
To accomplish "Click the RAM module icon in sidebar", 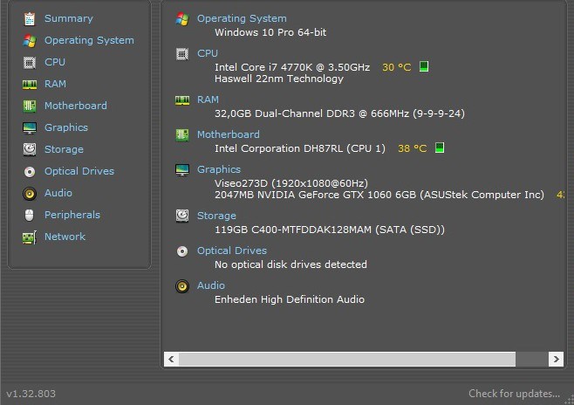I will click(x=29, y=84).
